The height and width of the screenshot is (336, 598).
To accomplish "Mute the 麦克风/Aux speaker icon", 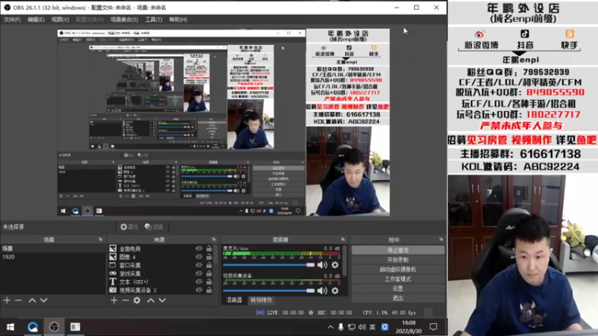I will 322,265.
